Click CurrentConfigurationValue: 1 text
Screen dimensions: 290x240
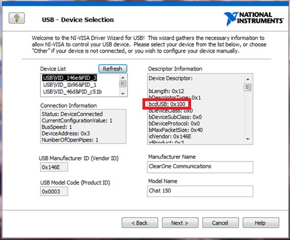(x=77, y=120)
